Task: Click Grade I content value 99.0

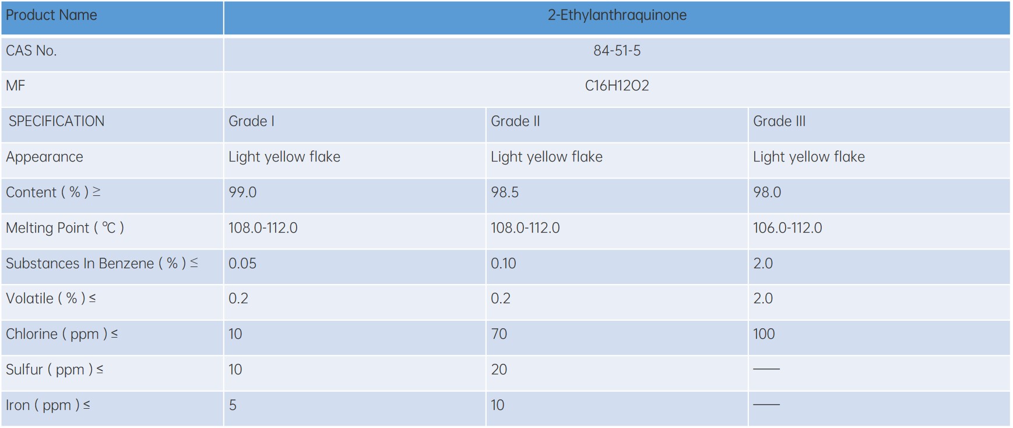Action: (x=242, y=192)
